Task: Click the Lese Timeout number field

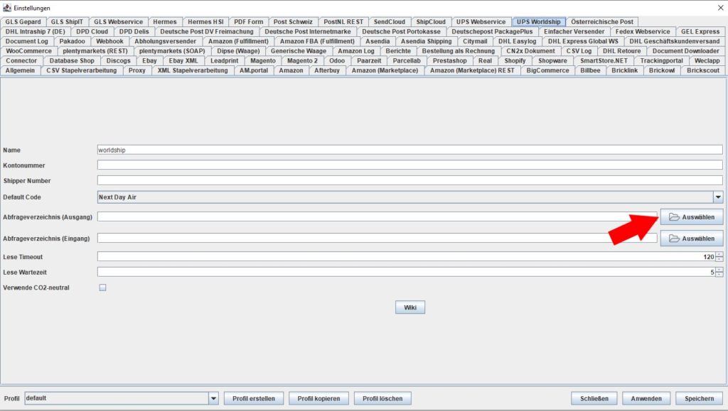Action: point(406,257)
